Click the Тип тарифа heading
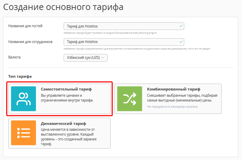Image resolution: width=242 pixels, height=160 pixels. (20, 76)
